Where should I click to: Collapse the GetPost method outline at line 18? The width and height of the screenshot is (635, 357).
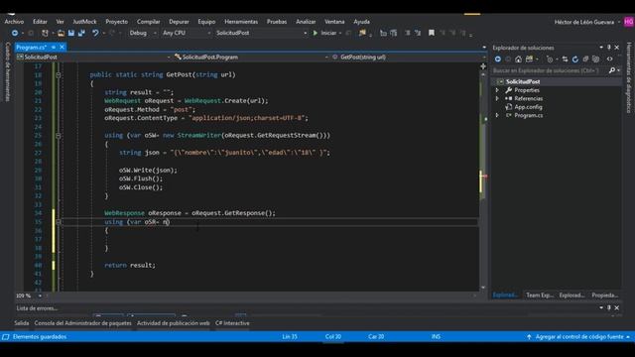[x=59, y=75]
